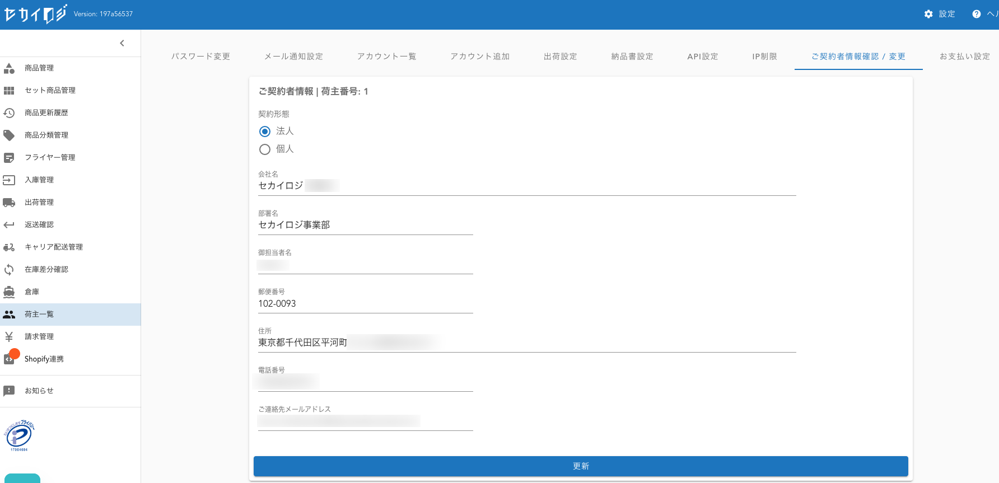
Task: Open セット商品管理 grid icon
Action: point(9,91)
